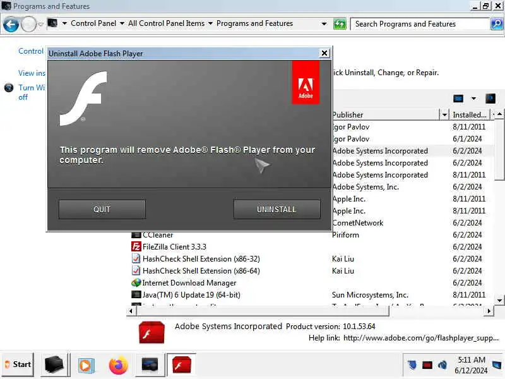Open the Control Panel Home link
Screen dimensions: 505x379
pyautogui.click(x=31, y=51)
